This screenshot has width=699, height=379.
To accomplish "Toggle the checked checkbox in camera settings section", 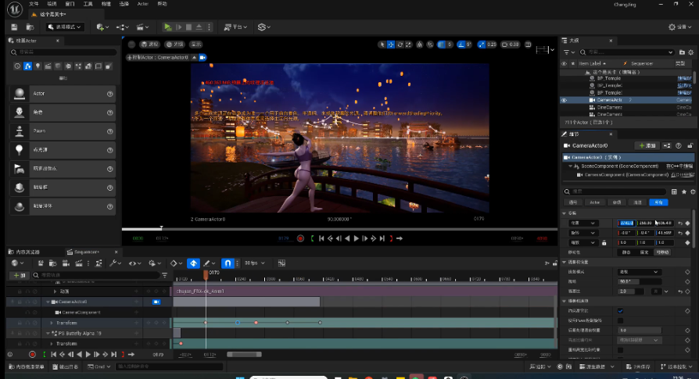I will (x=620, y=311).
